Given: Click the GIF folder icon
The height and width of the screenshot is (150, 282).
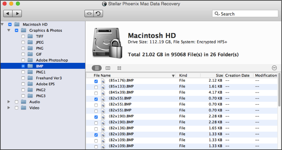Looking at the screenshot, I should click(30, 54).
